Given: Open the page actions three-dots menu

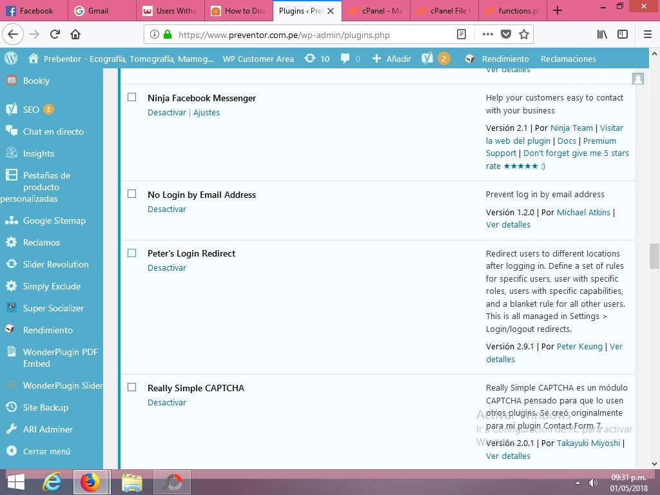Looking at the screenshot, I should [487, 34].
